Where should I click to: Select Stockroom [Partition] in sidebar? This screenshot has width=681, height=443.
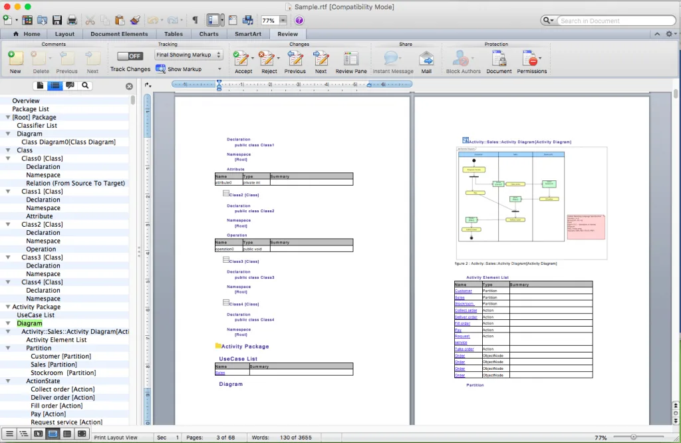click(63, 372)
